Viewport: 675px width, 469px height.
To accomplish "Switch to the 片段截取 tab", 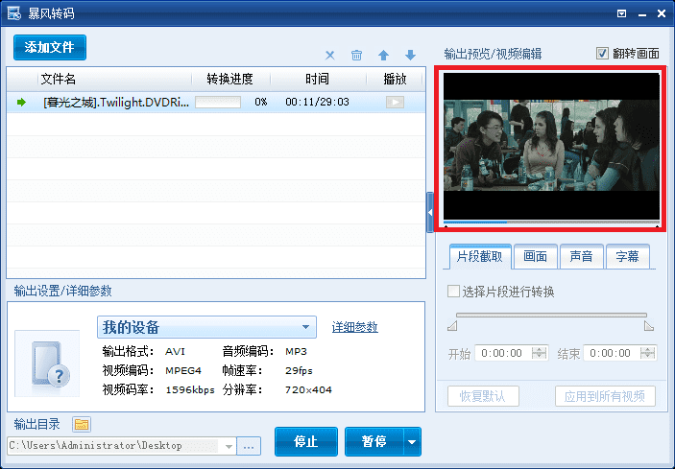I will point(480,257).
